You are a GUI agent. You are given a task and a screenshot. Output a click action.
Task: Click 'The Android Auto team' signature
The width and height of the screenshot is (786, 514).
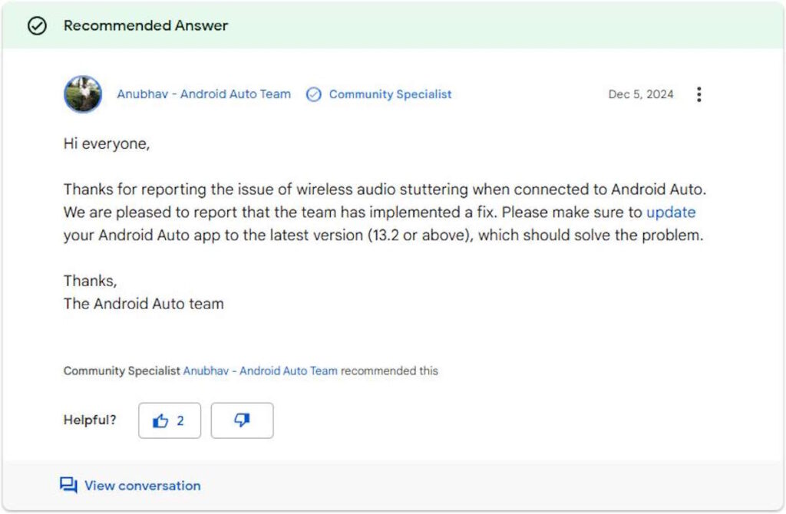click(144, 304)
